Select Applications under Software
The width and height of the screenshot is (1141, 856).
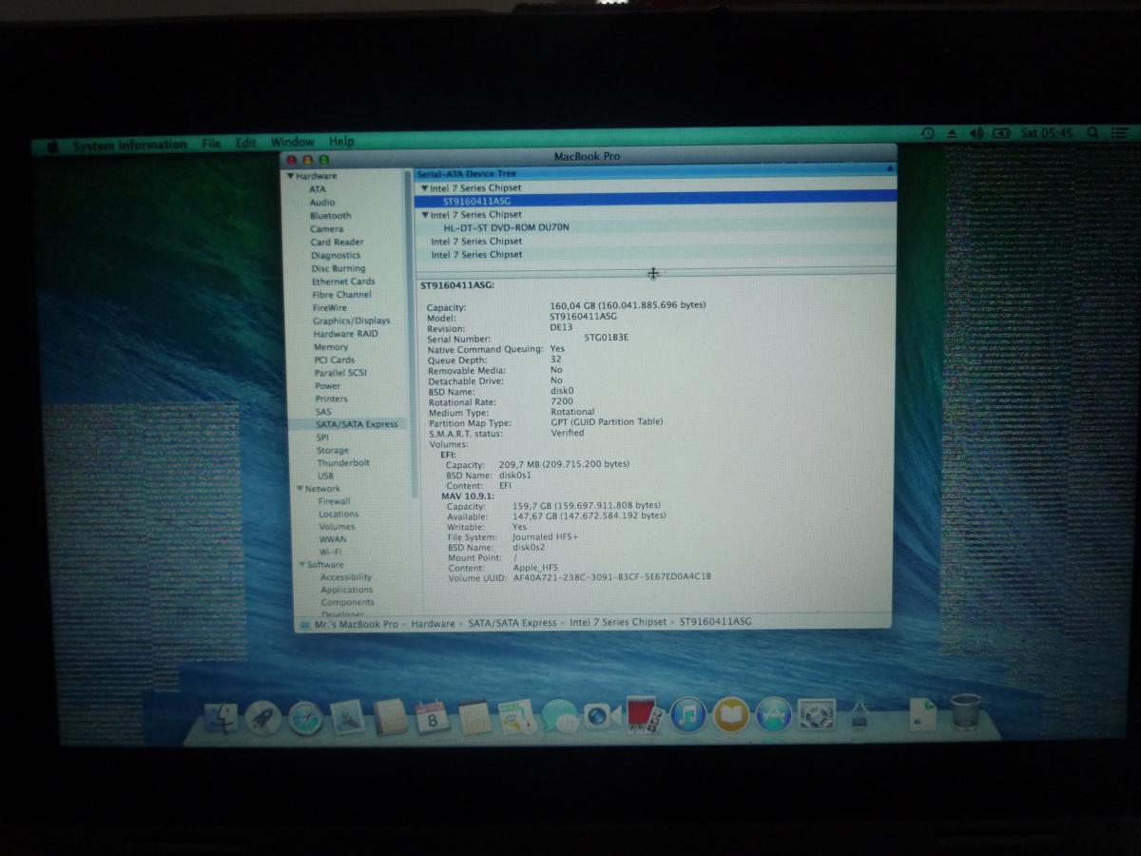(x=346, y=590)
